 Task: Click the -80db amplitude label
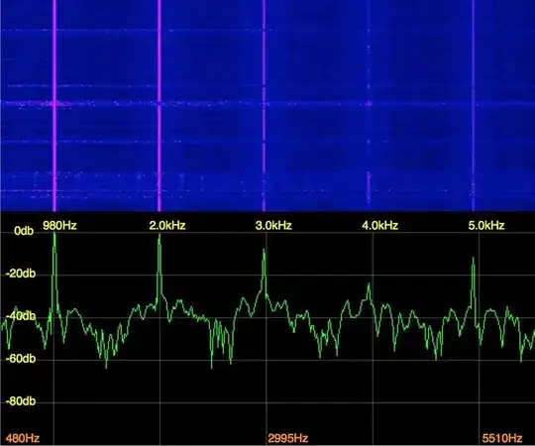pos(21,401)
